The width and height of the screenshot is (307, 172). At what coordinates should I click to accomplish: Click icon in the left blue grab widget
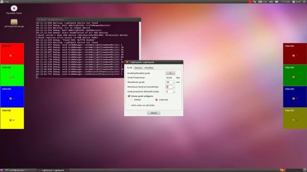pyautogui.click(x=11, y=99)
